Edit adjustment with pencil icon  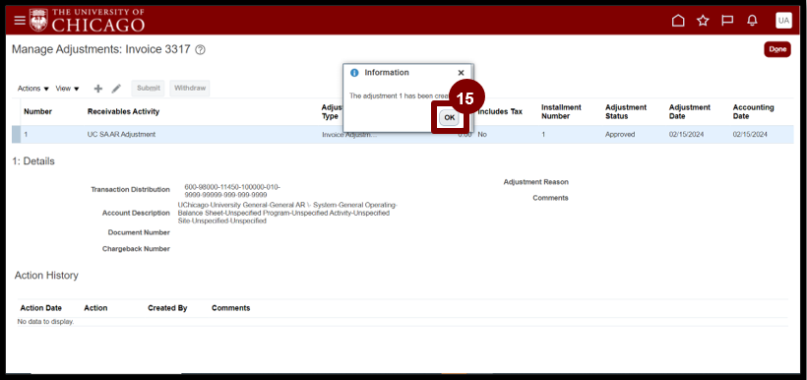116,89
